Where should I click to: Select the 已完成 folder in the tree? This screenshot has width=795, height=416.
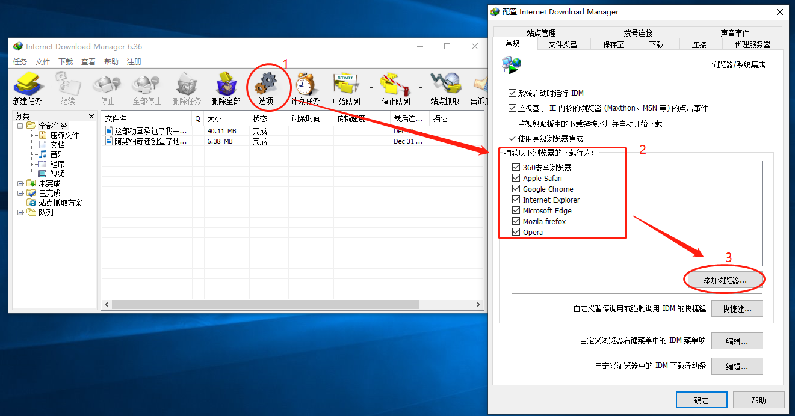[x=49, y=193]
